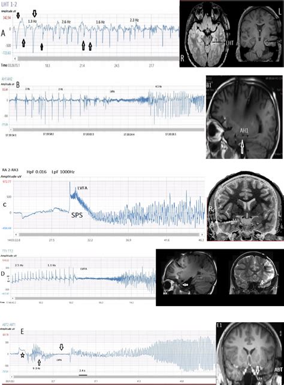Click the 21.4 time tick in panel A

[x=82, y=66]
